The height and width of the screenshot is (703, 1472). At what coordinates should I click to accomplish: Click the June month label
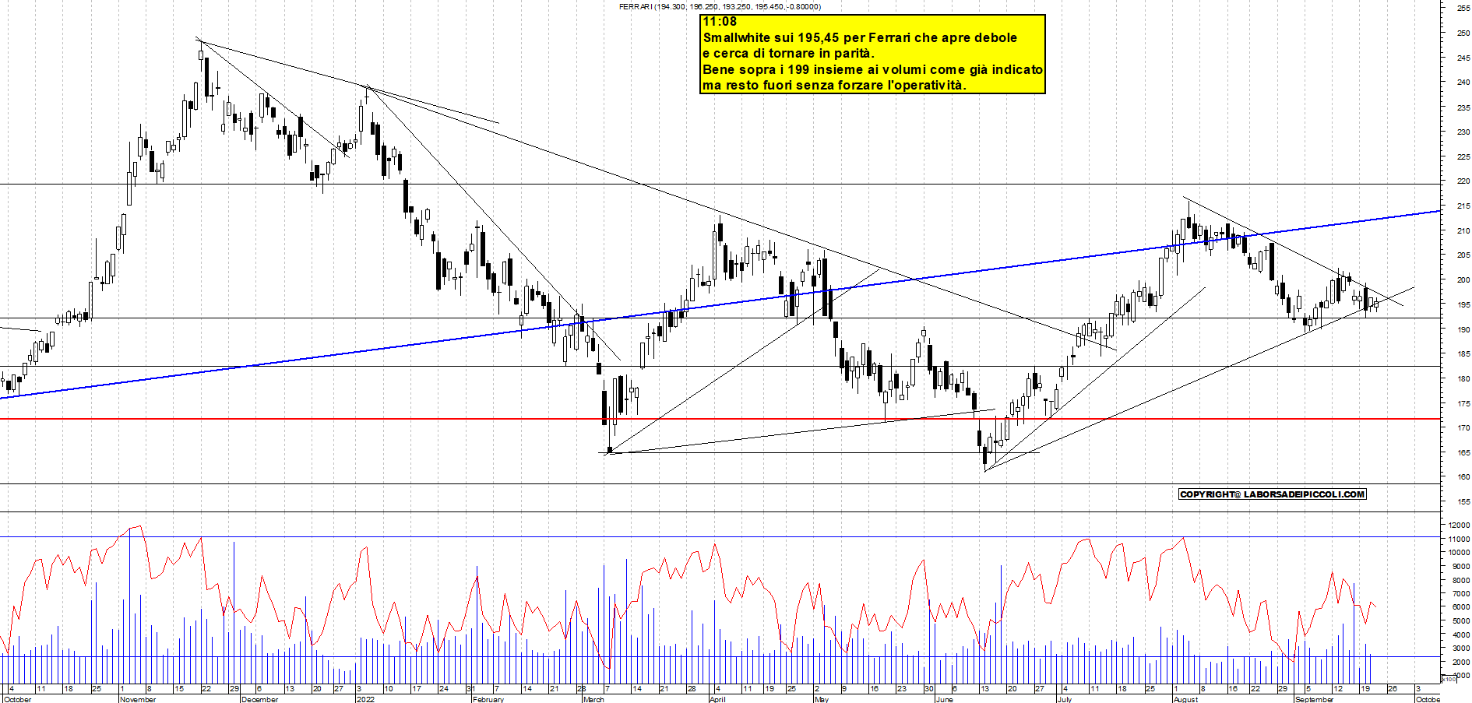(x=944, y=699)
